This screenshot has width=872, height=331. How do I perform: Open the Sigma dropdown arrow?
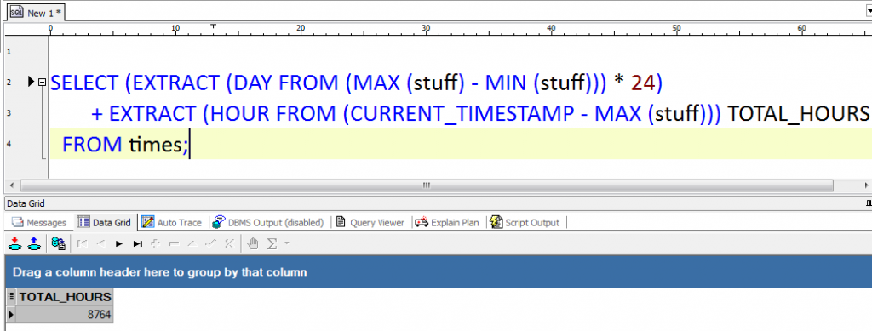click(x=287, y=243)
